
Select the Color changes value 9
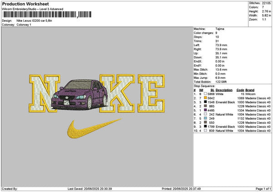point(216,33)
